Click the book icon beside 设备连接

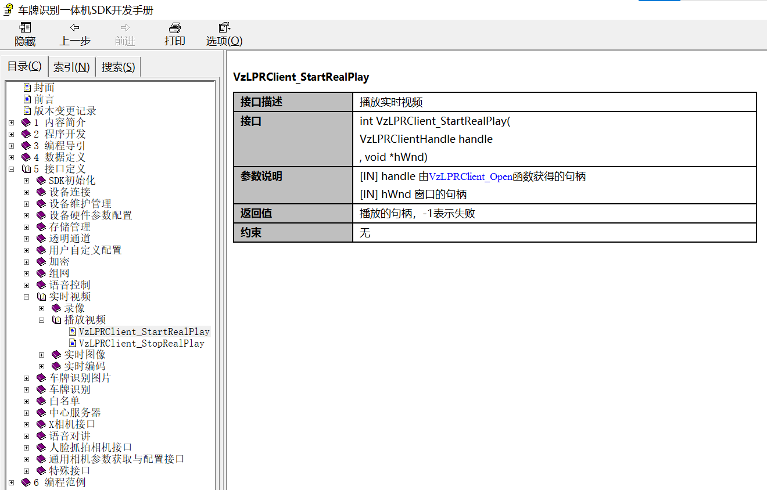[41, 192]
